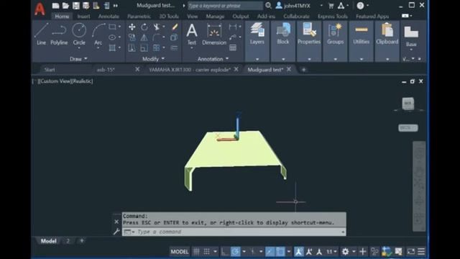
Task: Switch to the Insert ribbon tab
Action: 83,17
